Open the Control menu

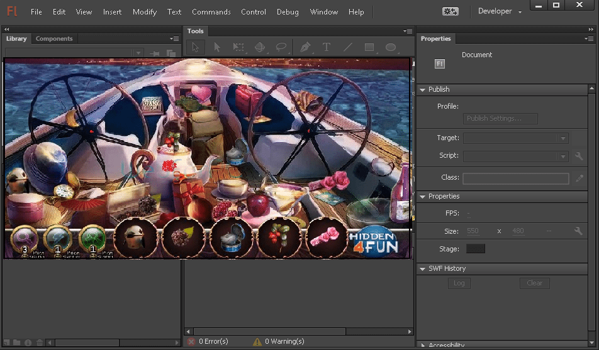[x=254, y=12]
